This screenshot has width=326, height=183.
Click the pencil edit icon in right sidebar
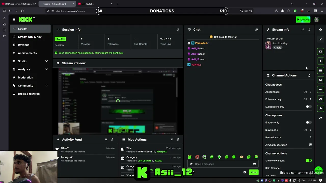click(x=321, y=39)
